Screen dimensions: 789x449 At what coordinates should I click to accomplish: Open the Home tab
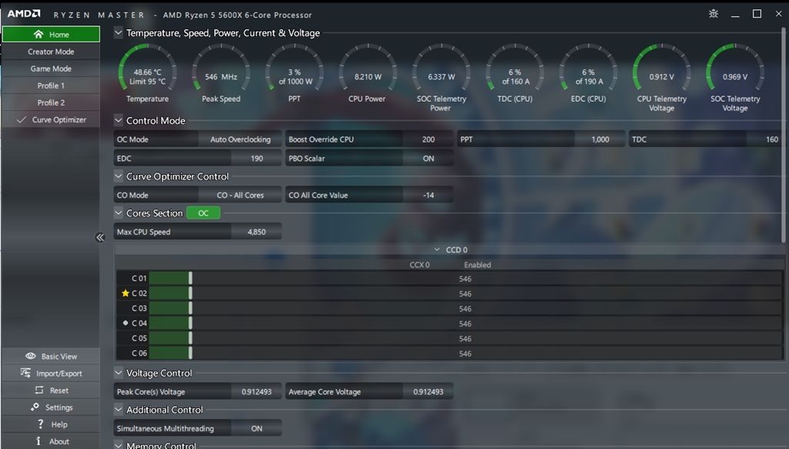coord(51,34)
